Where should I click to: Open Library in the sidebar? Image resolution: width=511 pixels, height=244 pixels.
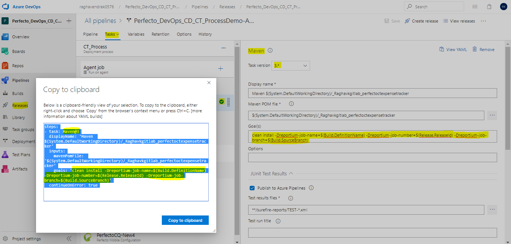(18, 117)
